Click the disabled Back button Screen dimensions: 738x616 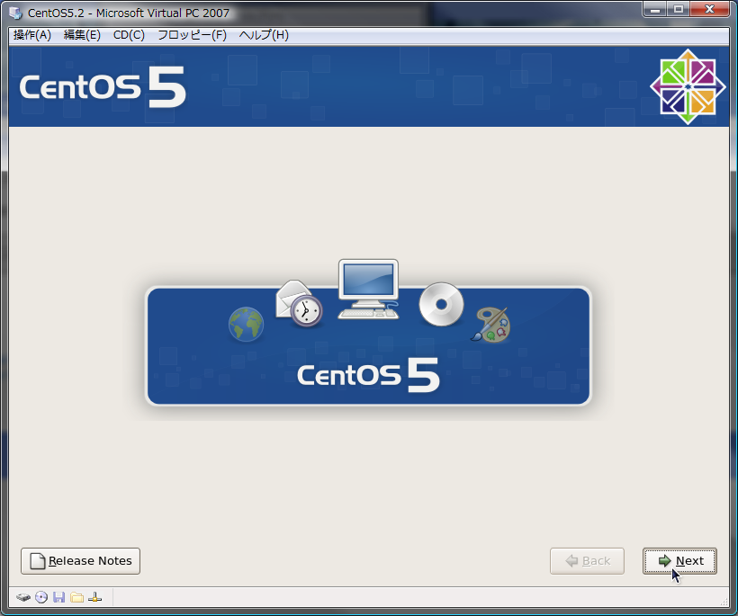(587, 561)
